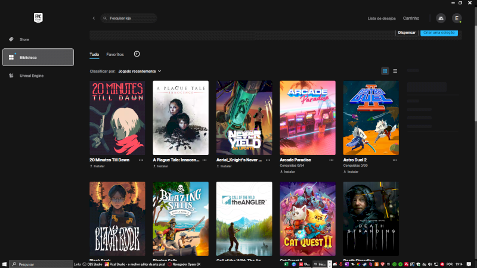Open the Lista de desejos link
The height and width of the screenshot is (268, 477).
(382, 18)
